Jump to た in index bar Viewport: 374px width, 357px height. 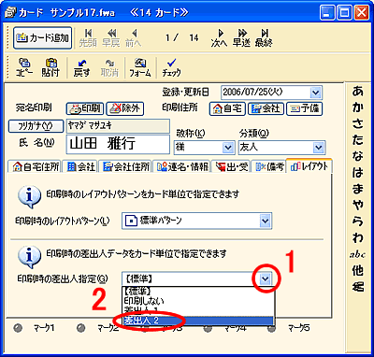[x=357, y=140]
